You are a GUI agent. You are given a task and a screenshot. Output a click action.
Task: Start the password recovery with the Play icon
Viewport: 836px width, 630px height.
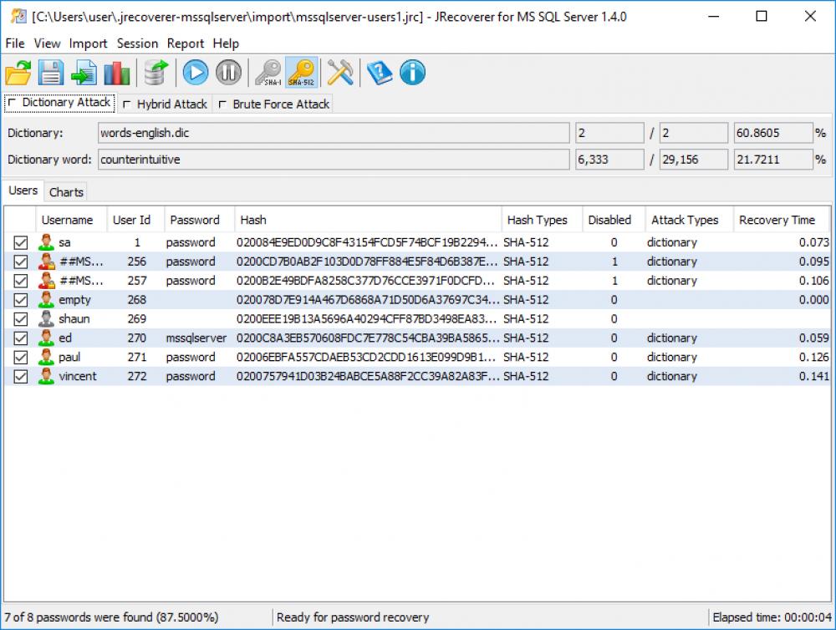195,73
